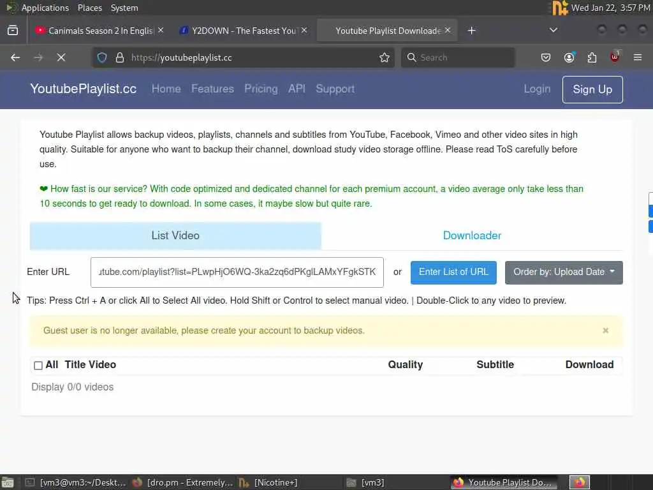Screen dimensions: 653x490
Task: Click the Enter List of URL button
Action: coord(453,272)
